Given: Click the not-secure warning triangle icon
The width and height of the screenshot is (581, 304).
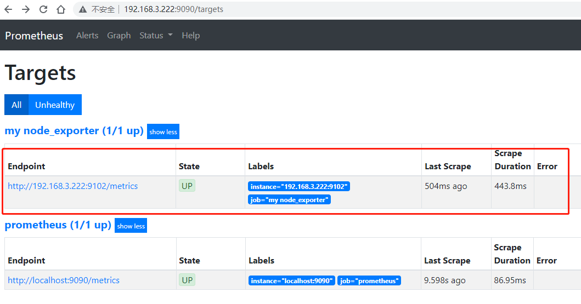Looking at the screenshot, I should click(83, 9).
